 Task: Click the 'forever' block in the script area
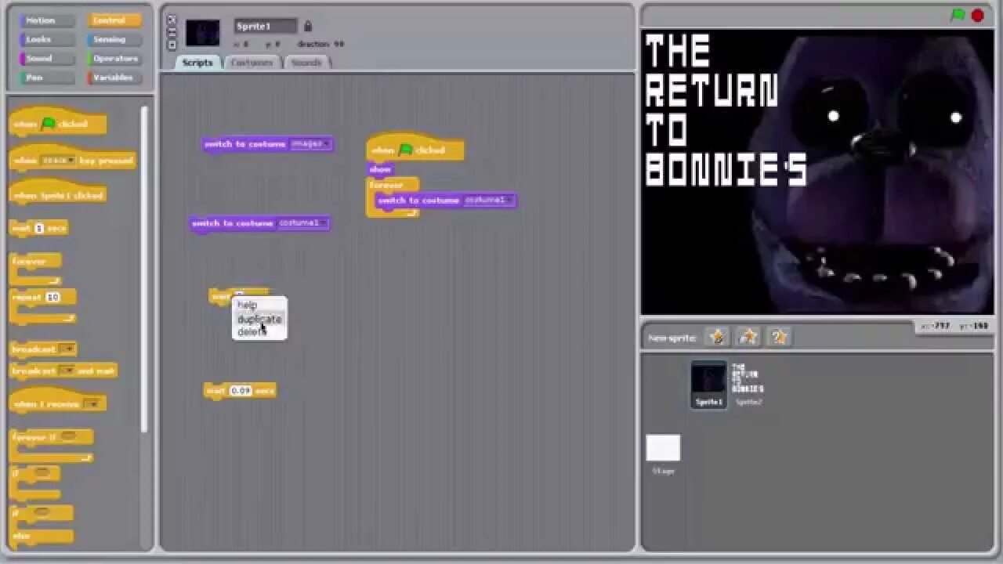click(x=387, y=186)
